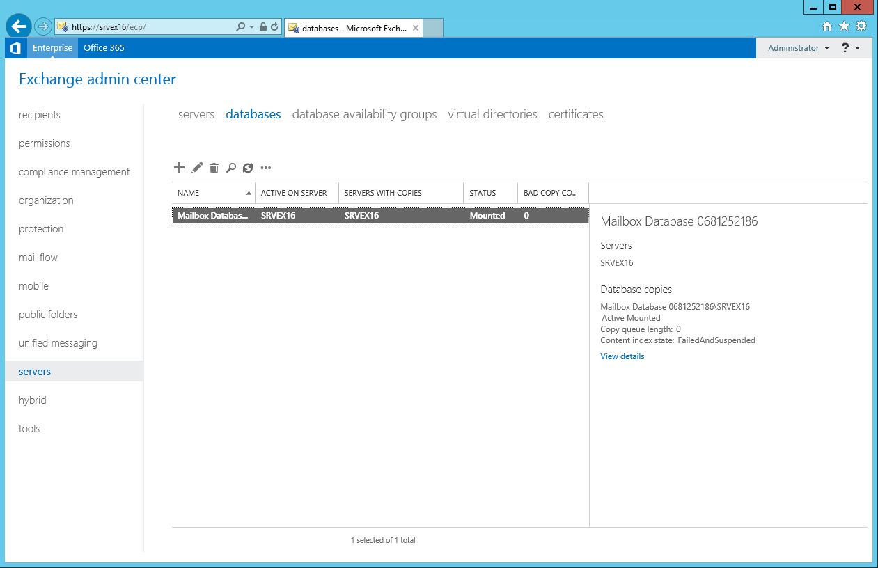Click the Office logo icon
This screenshot has width=878, height=568.
pos(16,48)
